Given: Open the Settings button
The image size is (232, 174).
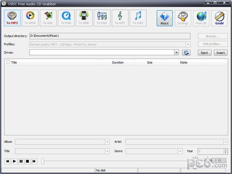Looking at the screenshot, I should point(183,18).
